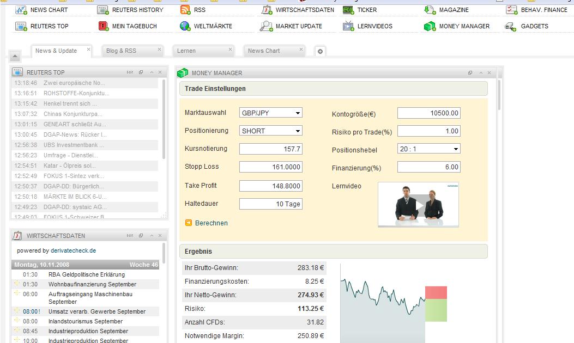Open the Gadgets icon
Screen dimensions: 574x343
[x=511, y=26]
